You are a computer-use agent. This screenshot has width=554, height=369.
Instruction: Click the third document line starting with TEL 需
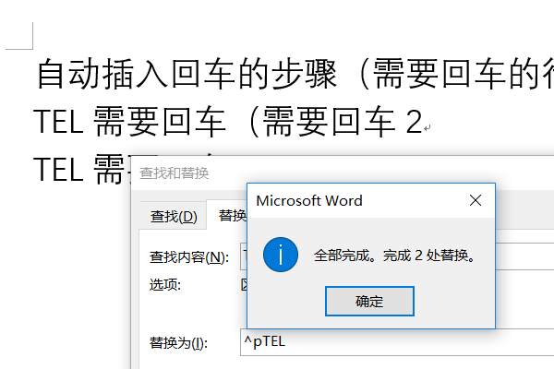point(82,170)
